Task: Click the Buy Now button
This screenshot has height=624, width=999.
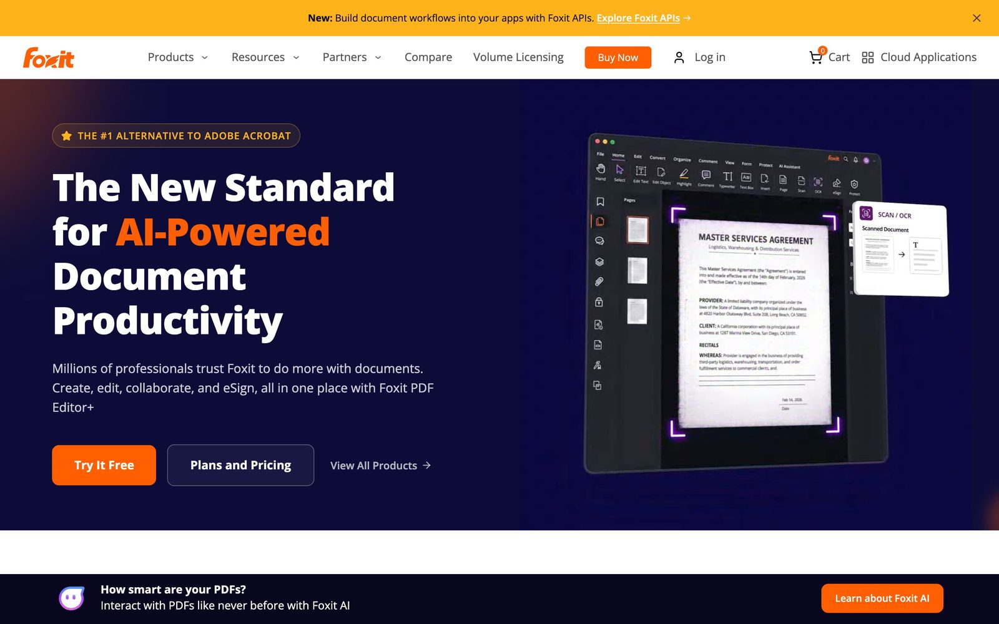Action: (618, 57)
